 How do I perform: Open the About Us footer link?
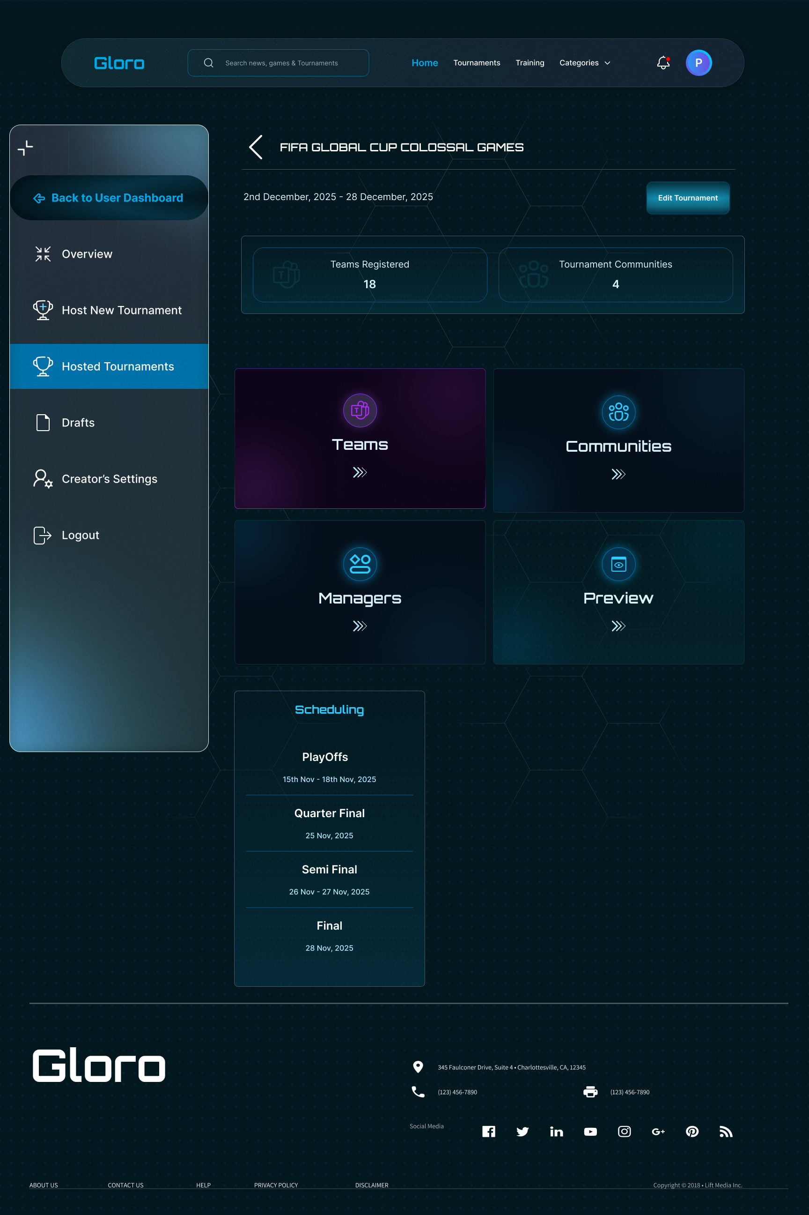pyautogui.click(x=44, y=1185)
